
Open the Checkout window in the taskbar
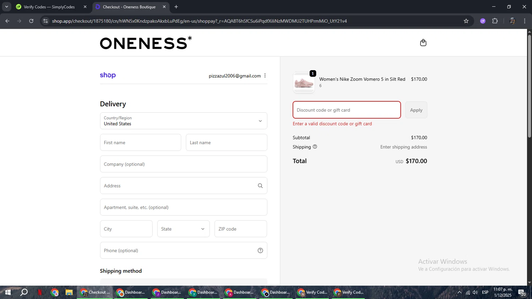click(x=95, y=293)
